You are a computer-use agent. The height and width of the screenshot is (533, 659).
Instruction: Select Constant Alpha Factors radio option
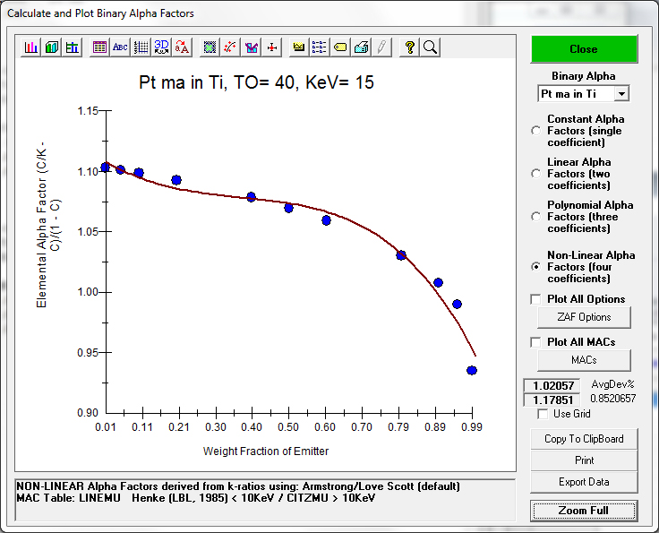[x=536, y=131]
